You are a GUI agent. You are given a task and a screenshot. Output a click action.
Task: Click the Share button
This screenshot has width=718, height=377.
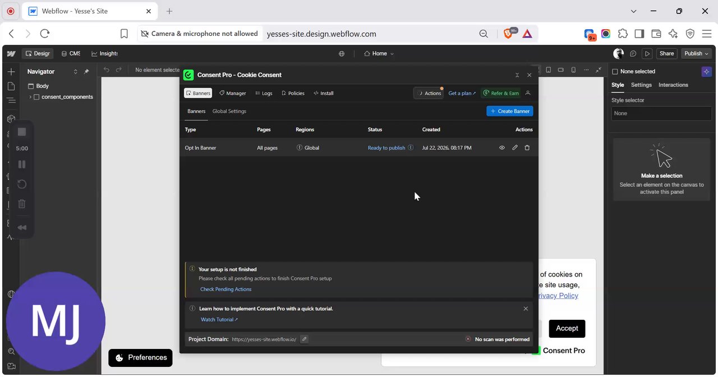pyautogui.click(x=666, y=53)
